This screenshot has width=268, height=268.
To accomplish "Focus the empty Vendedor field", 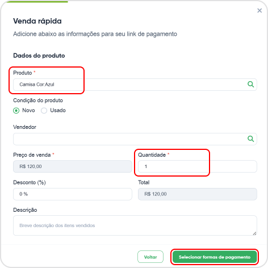I will 135,139.
